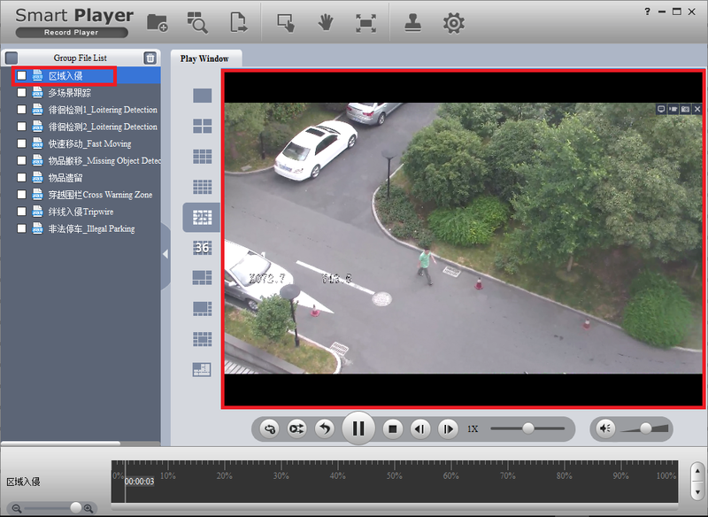
Task: Enable the Illegal Parking file checkbox
Action: pyautogui.click(x=21, y=228)
